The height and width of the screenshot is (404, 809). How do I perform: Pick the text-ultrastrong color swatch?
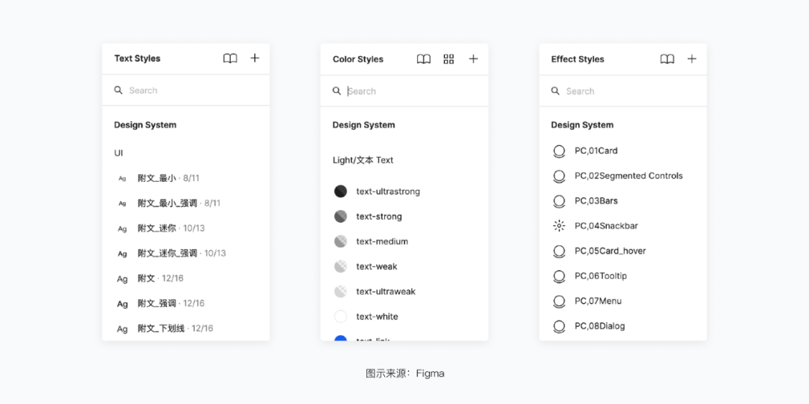tap(341, 192)
